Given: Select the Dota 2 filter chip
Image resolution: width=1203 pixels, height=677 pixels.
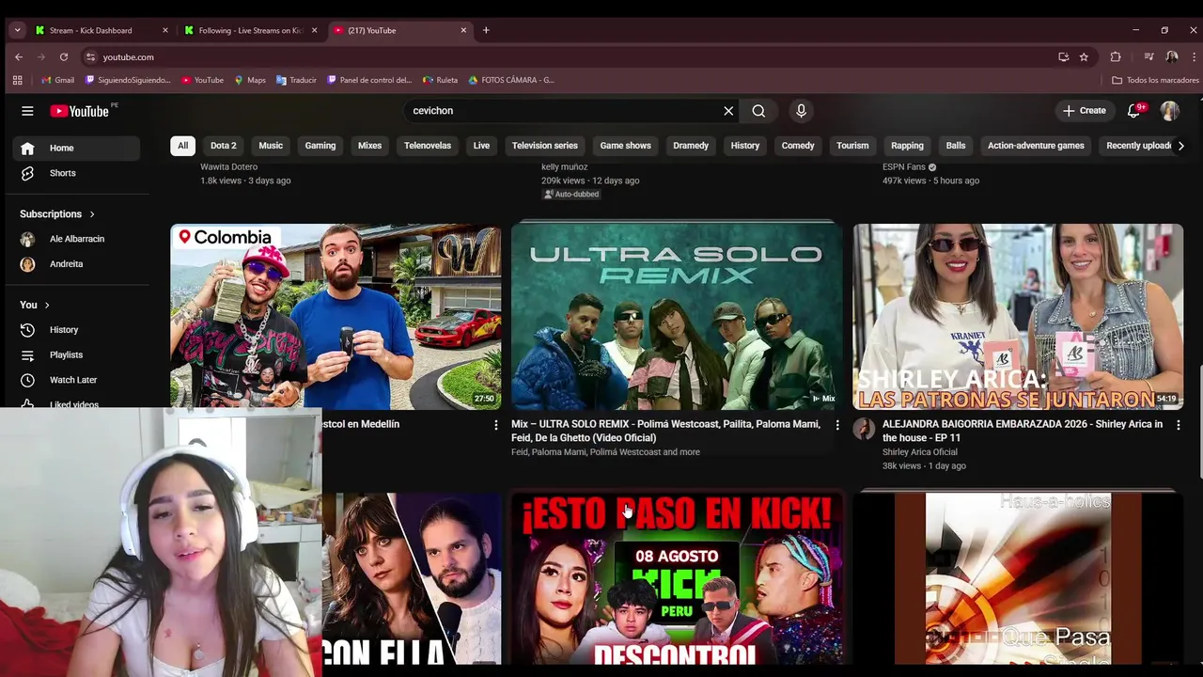Looking at the screenshot, I should [x=224, y=146].
